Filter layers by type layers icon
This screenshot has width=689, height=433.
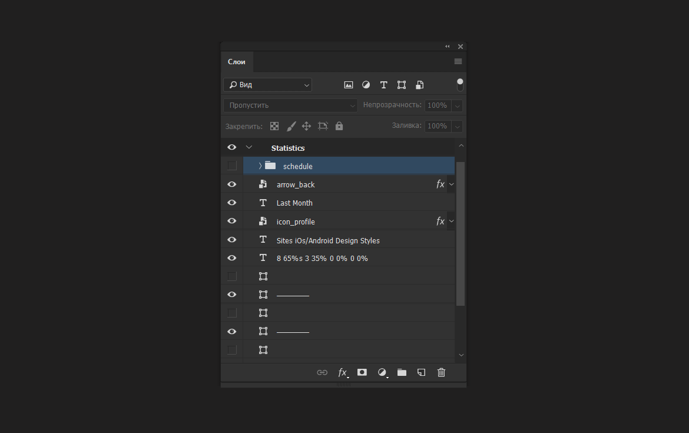(383, 85)
